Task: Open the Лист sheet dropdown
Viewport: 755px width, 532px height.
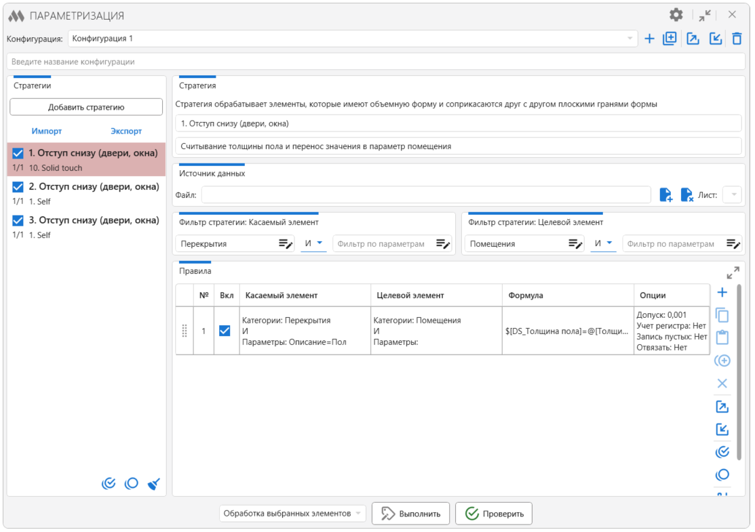Action: [x=733, y=195]
